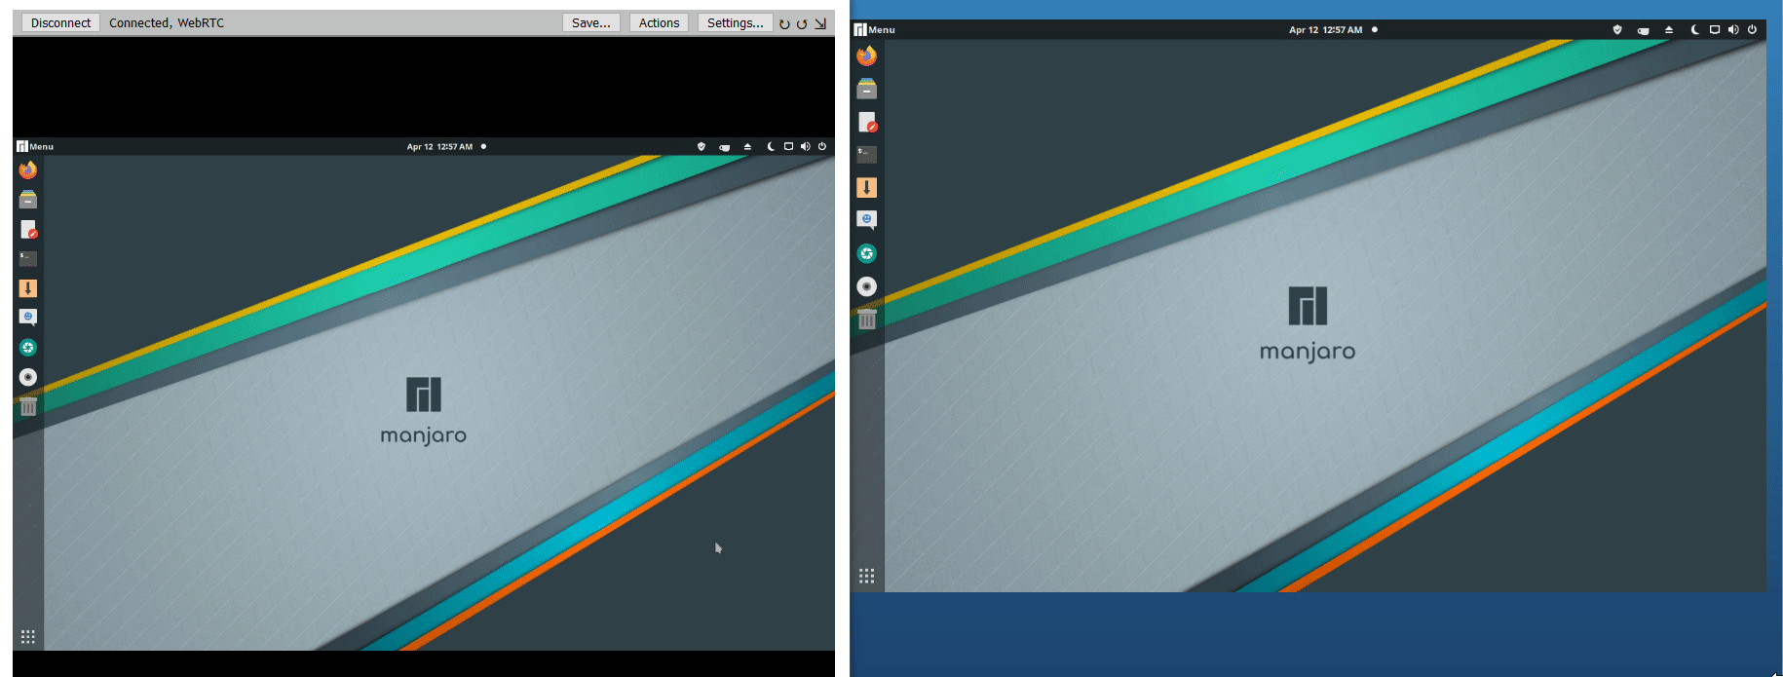The height and width of the screenshot is (677, 1783).
Task: Click screen icon in blue-background desktop panel
Action: point(1715,30)
